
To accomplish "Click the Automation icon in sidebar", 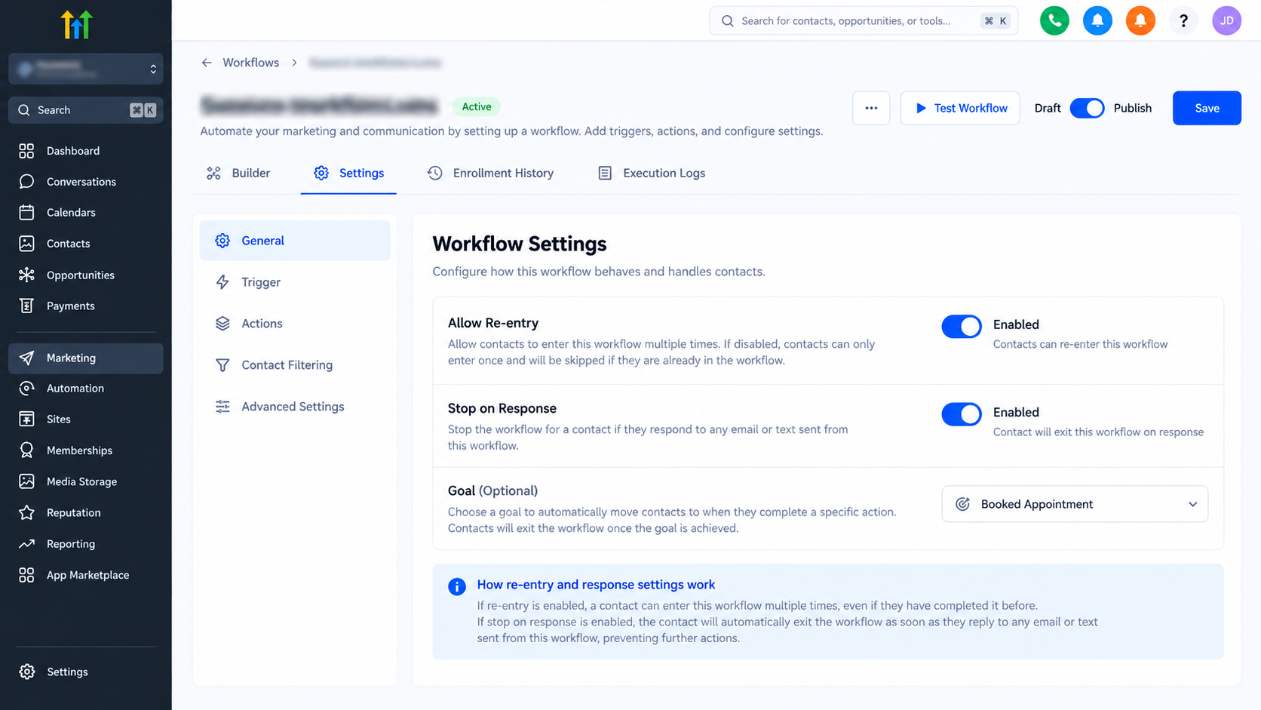I will pos(26,388).
